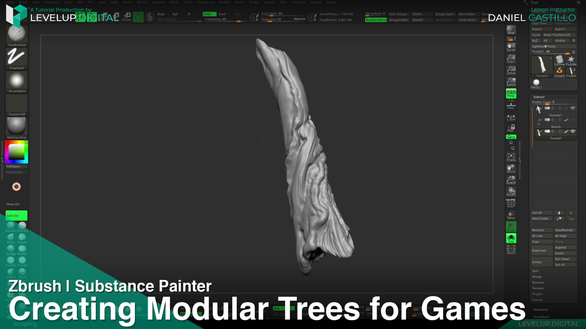Toggle visibility of the Trunk01 subtool

(x=573, y=131)
